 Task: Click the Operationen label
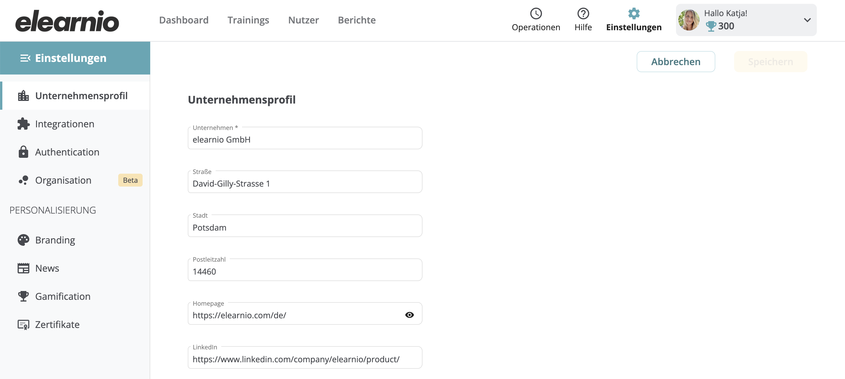536,27
